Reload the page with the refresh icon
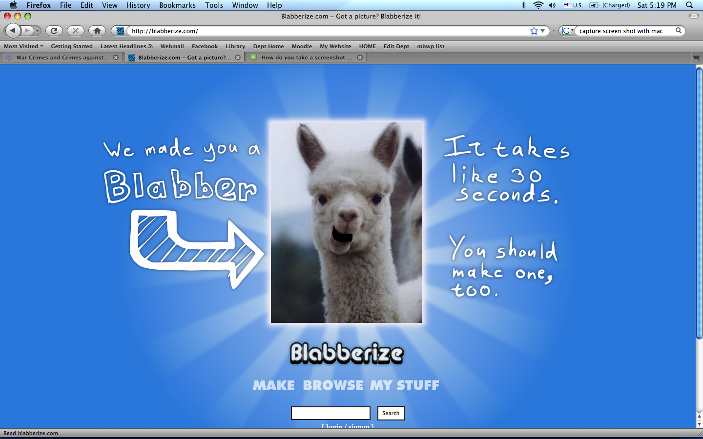 (54, 31)
